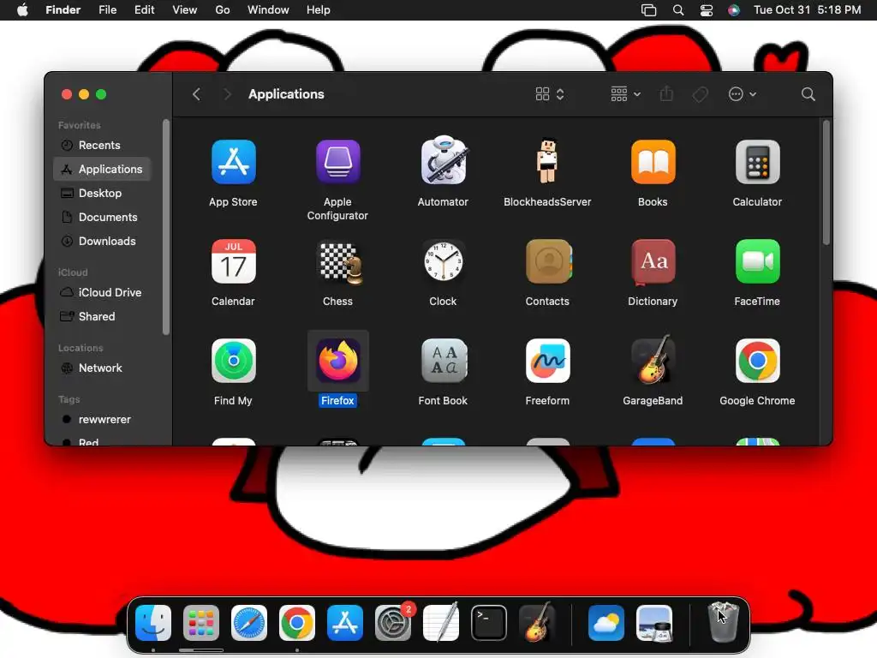This screenshot has width=877, height=658.
Task: Select the Find My app icon
Action: pos(233,361)
